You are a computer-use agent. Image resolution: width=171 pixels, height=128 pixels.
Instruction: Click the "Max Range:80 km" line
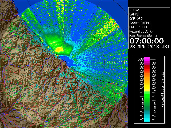(x=143, y=36)
